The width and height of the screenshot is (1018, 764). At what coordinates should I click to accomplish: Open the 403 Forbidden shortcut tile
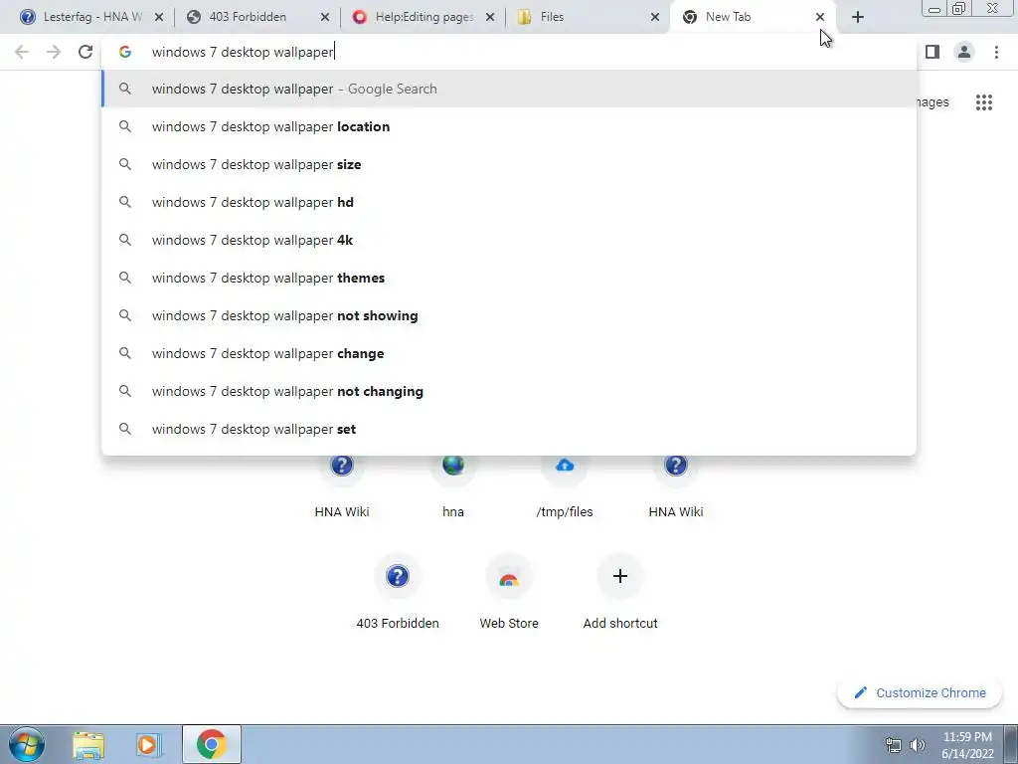[x=398, y=591]
